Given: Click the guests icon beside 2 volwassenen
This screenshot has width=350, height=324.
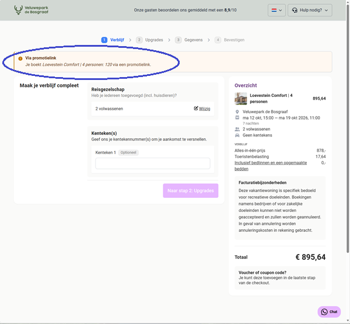Looking at the screenshot, I should pos(237,129).
